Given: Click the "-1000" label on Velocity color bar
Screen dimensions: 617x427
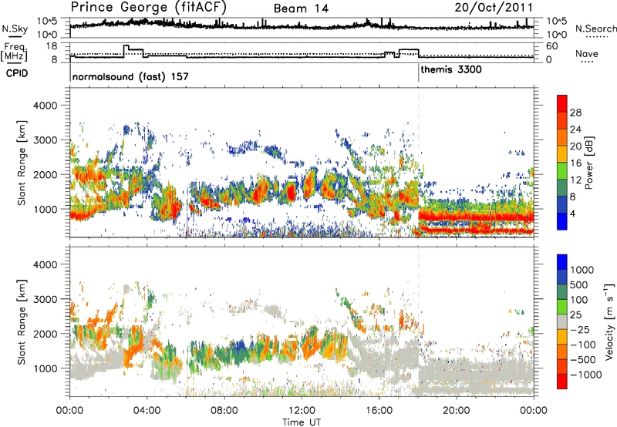Looking at the screenshot, I should [x=585, y=375].
